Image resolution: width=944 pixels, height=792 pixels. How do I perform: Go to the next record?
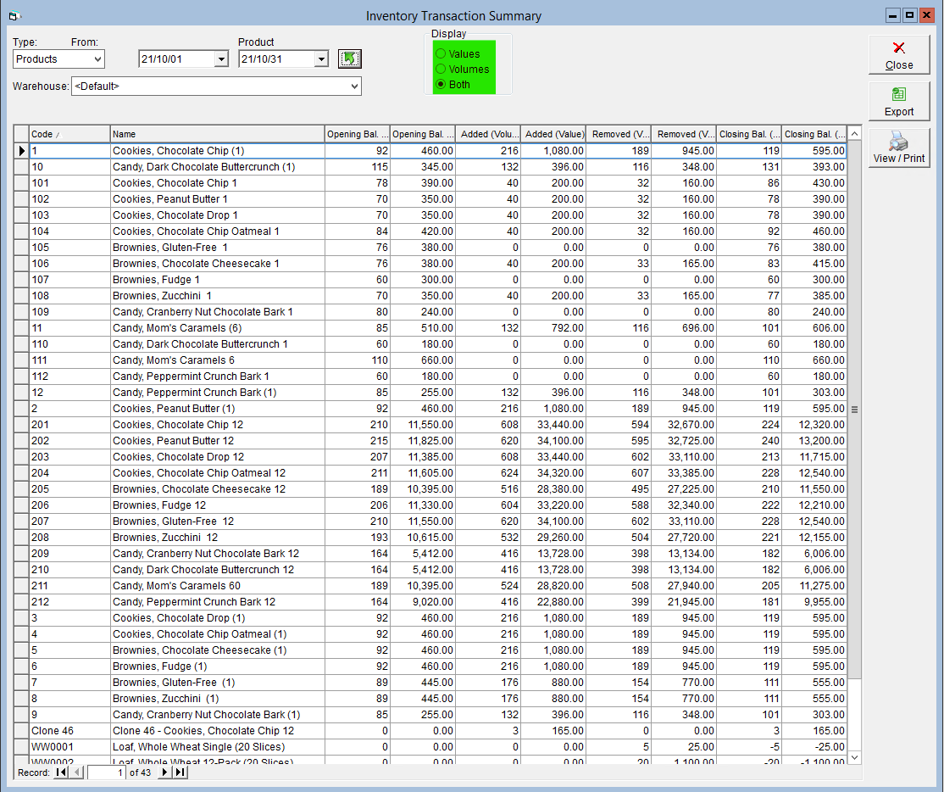164,772
